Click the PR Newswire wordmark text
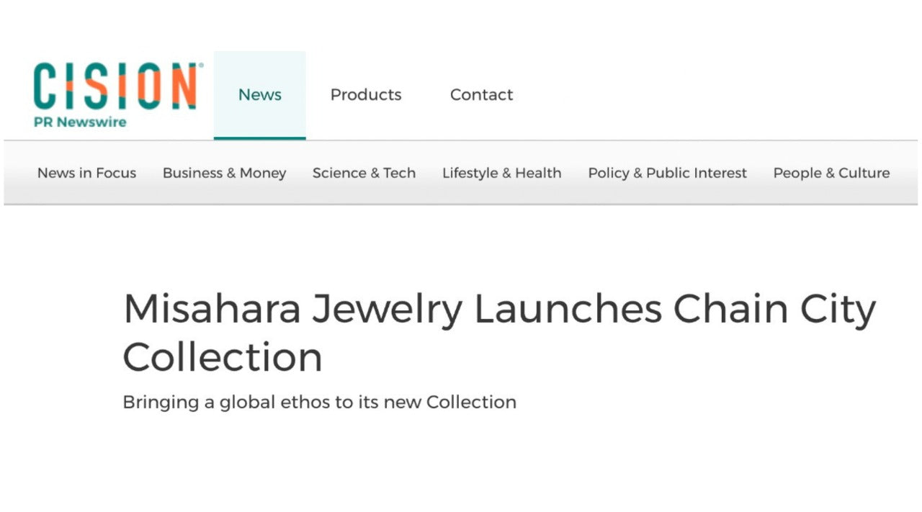Image resolution: width=922 pixels, height=512 pixels. (79, 122)
